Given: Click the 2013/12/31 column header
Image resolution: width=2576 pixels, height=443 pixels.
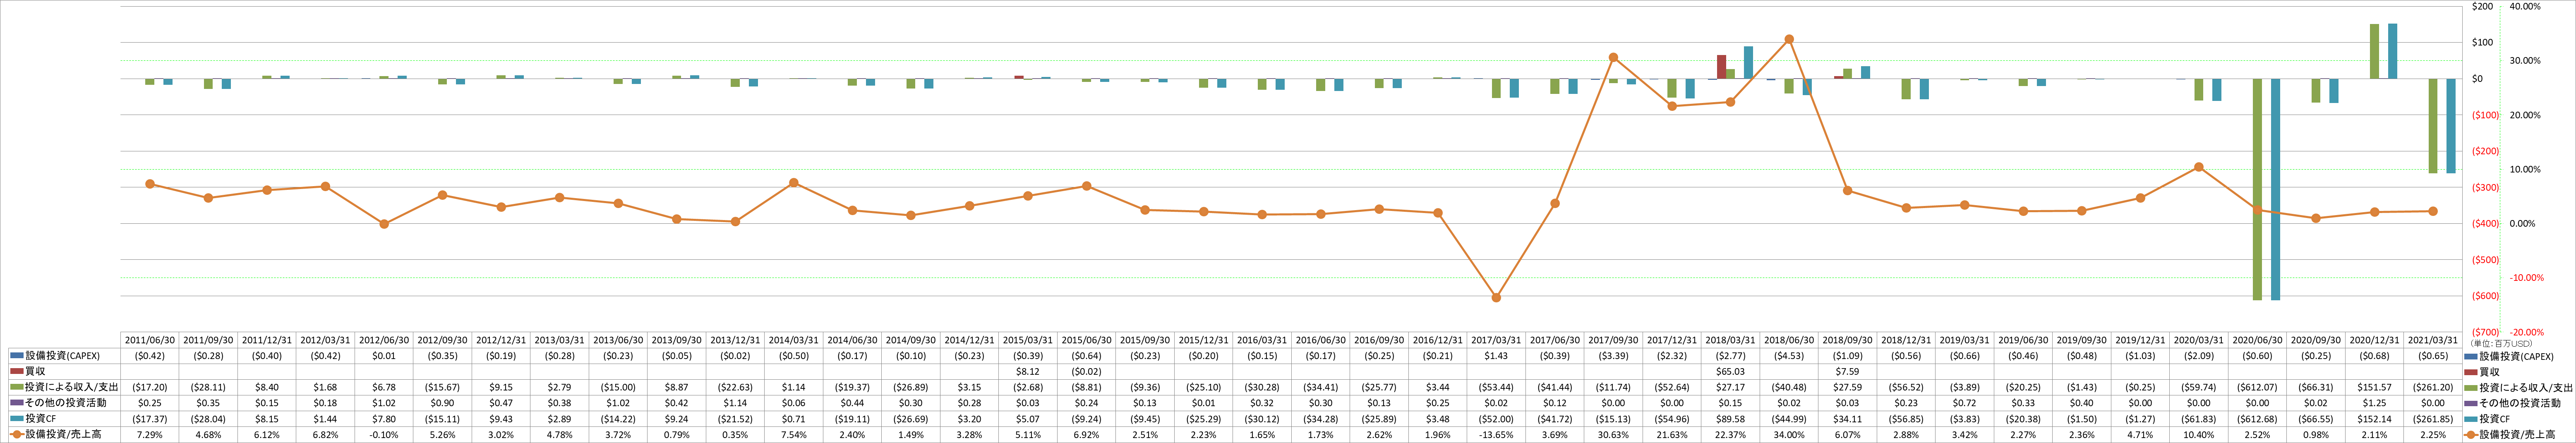Looking at the screenshot, I should pyautogui.click(x=735, y=340).
